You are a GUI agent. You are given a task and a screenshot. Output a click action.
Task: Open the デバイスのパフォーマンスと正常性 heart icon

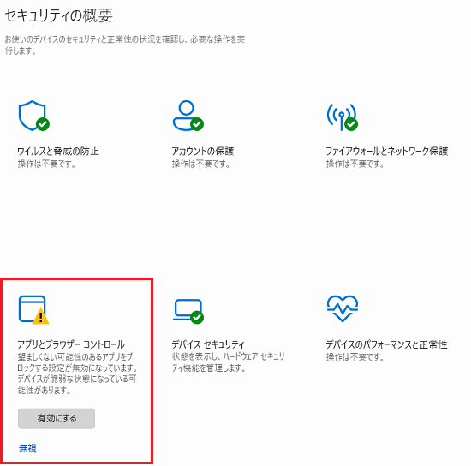(343, 308)
